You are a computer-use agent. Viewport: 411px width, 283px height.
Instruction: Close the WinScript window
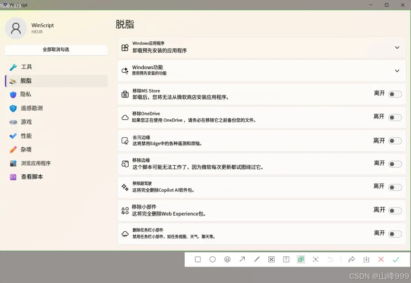[403, 5]
